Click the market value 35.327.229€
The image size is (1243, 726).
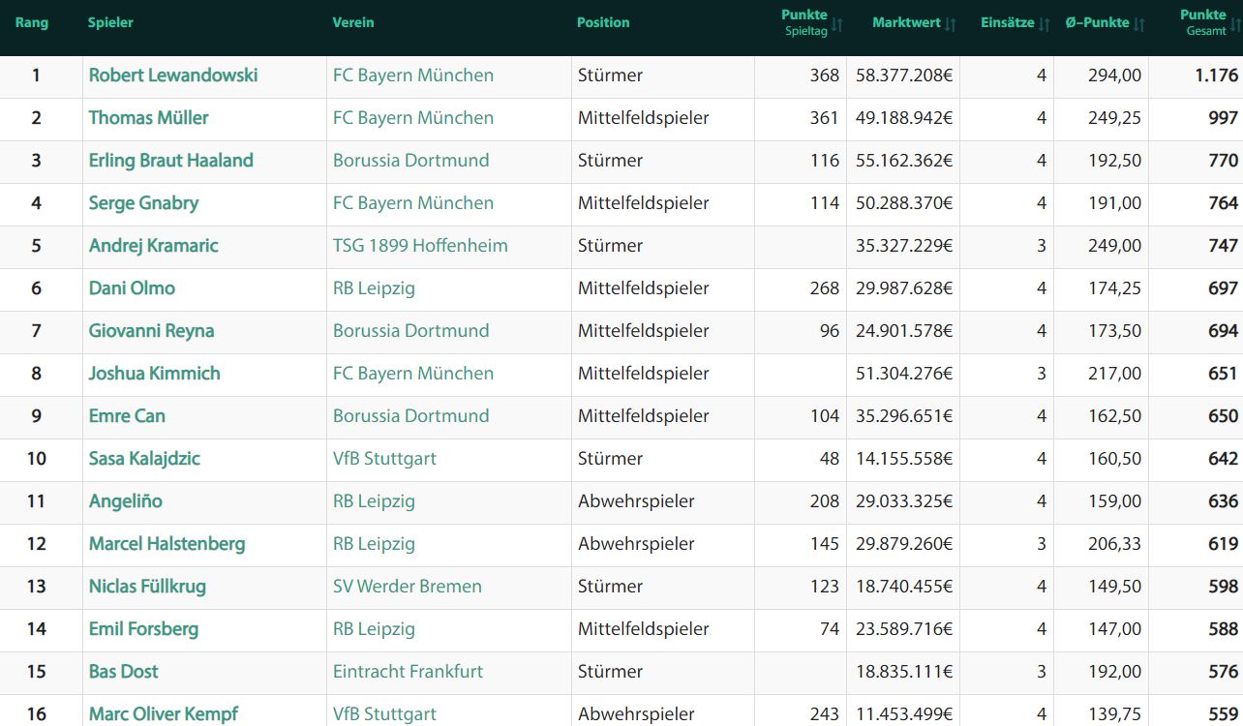(x=904, y=246)
